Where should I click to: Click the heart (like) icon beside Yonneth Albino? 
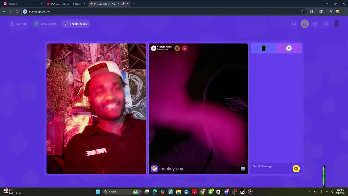click(x=177, y=48)
